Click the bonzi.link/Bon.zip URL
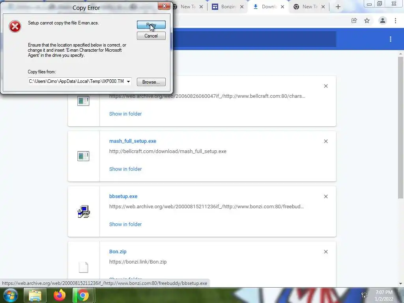This screenshot has width=404, height=303. tap(138, 262)
